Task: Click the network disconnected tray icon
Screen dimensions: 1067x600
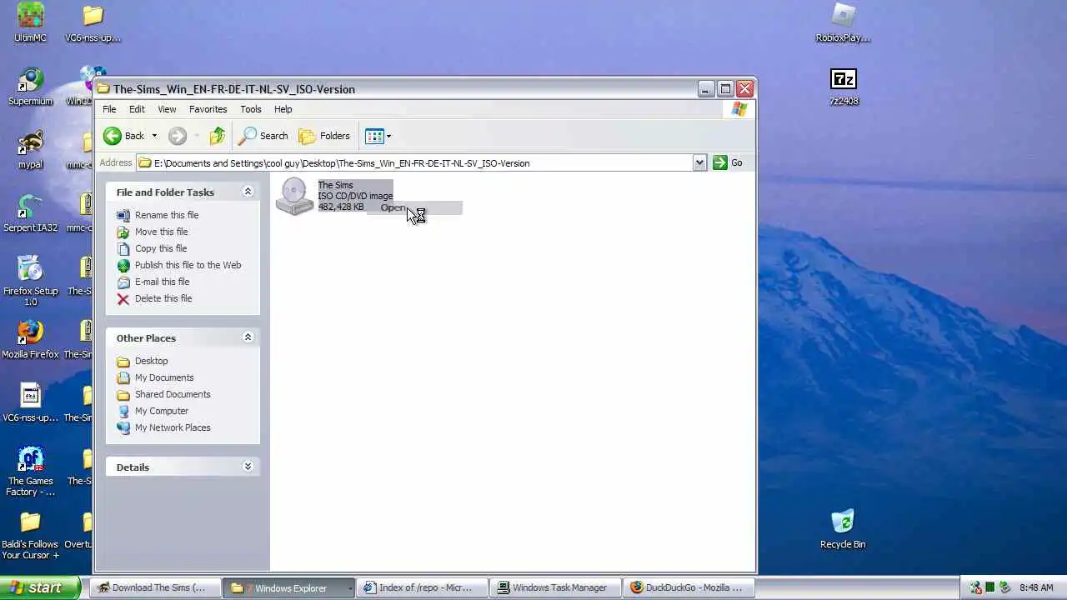Action: coord(975,587)
